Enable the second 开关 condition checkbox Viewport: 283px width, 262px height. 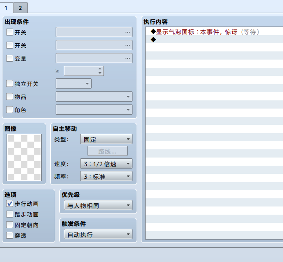coord(9,45)
